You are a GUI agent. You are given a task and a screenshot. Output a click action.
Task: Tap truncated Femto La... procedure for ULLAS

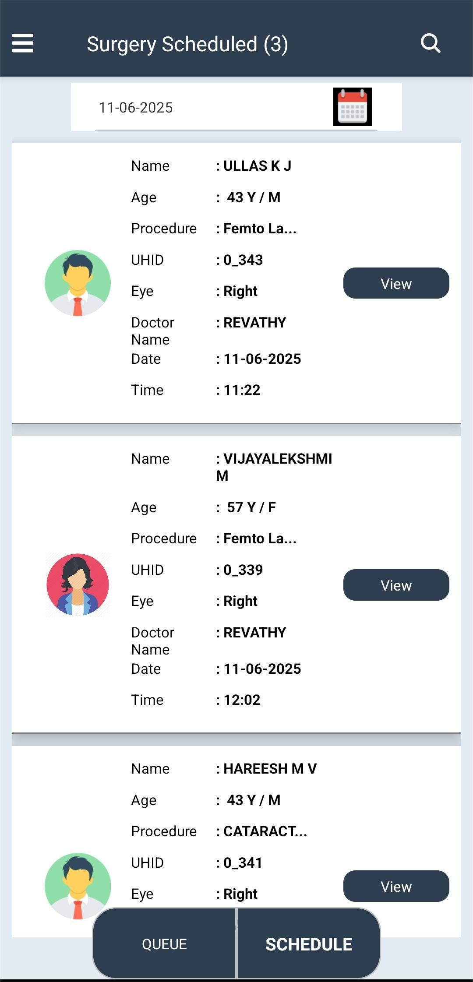click(259, 229)
